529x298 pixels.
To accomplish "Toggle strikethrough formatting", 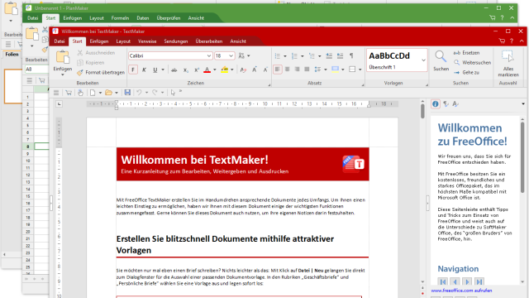I will (174, 70).
